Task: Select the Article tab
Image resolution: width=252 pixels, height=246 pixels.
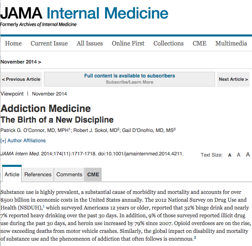Action: click(x=12, y=175)
